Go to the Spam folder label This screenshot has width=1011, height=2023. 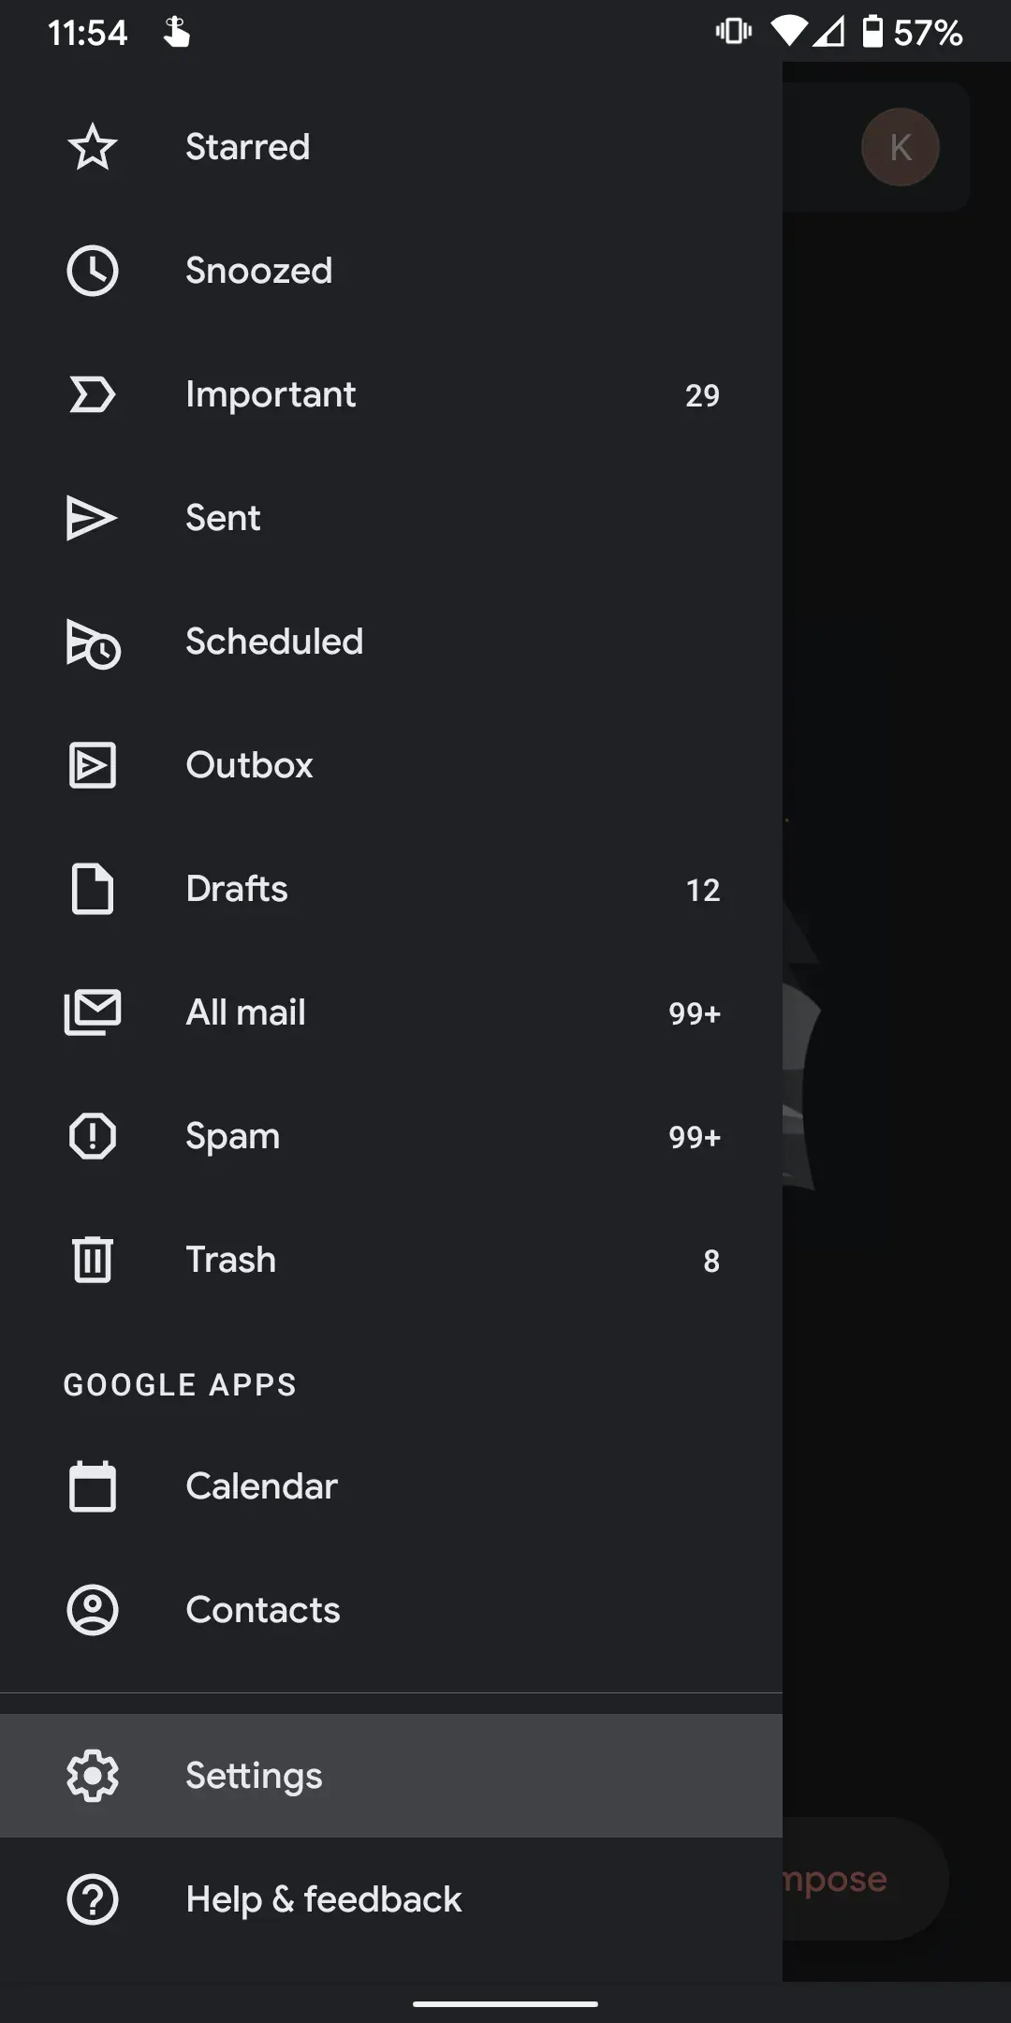click(x=232, y=1136)
